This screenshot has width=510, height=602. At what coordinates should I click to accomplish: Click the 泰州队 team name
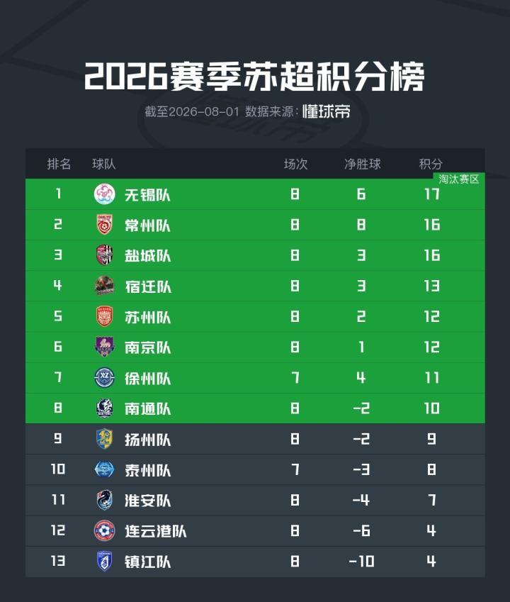(147, 470)
